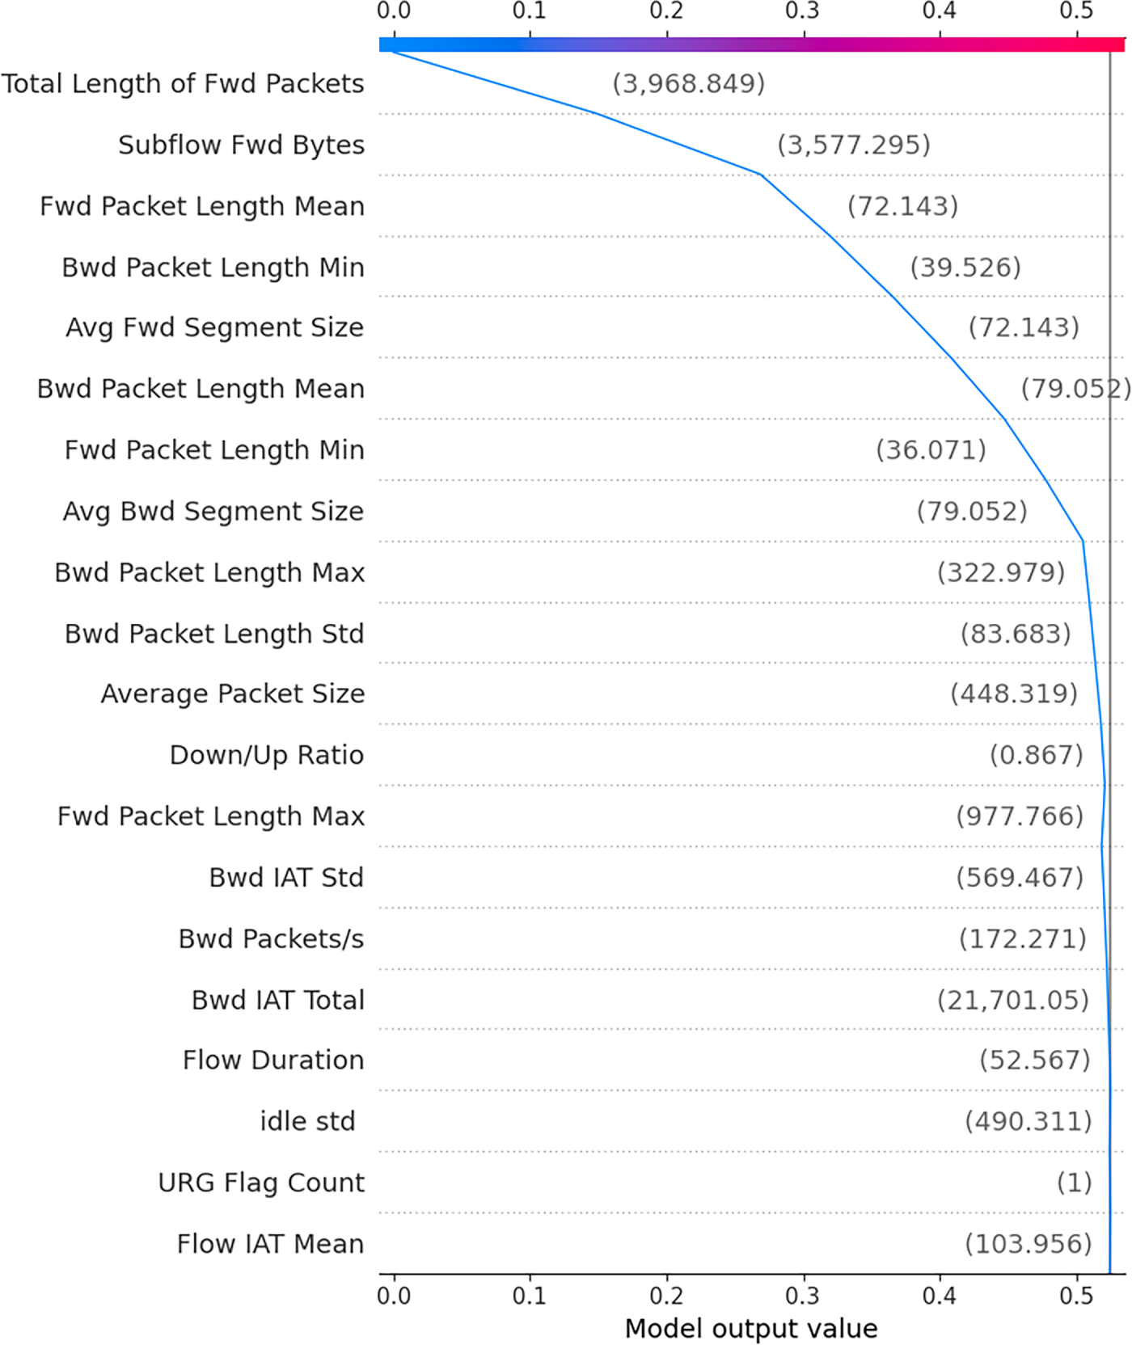Screen dimensions: 1132x1345
Task: Click the 'Bwd IAT Total' feature label
Action: pyautogui.click(x=278, y=1000)
